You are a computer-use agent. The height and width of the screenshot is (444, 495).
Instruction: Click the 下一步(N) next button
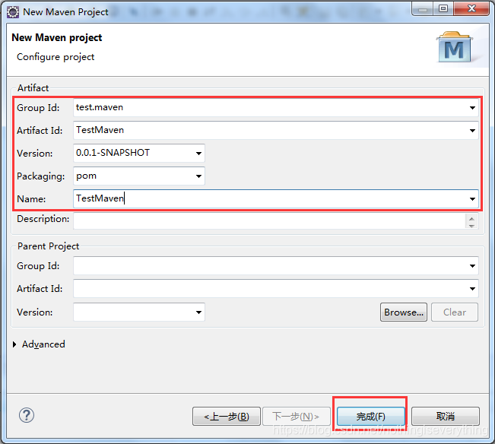296,417
